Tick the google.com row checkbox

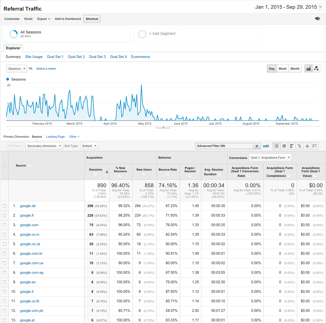click(x=5, y=225)
